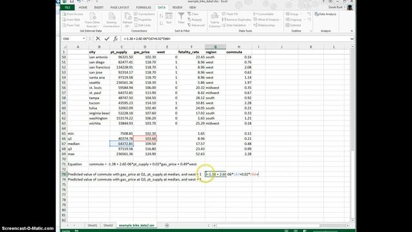Image resolution: width=412 pixels, height=232 pixels.
Task: Open the FILE tab
Action: coord(68,7)
